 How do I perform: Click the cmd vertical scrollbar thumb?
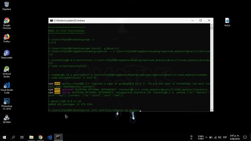coord(212,28)
